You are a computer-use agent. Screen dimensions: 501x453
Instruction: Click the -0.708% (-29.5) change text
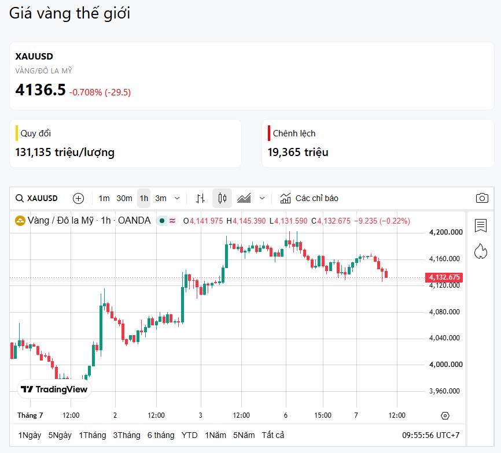[x=100, y=92]
